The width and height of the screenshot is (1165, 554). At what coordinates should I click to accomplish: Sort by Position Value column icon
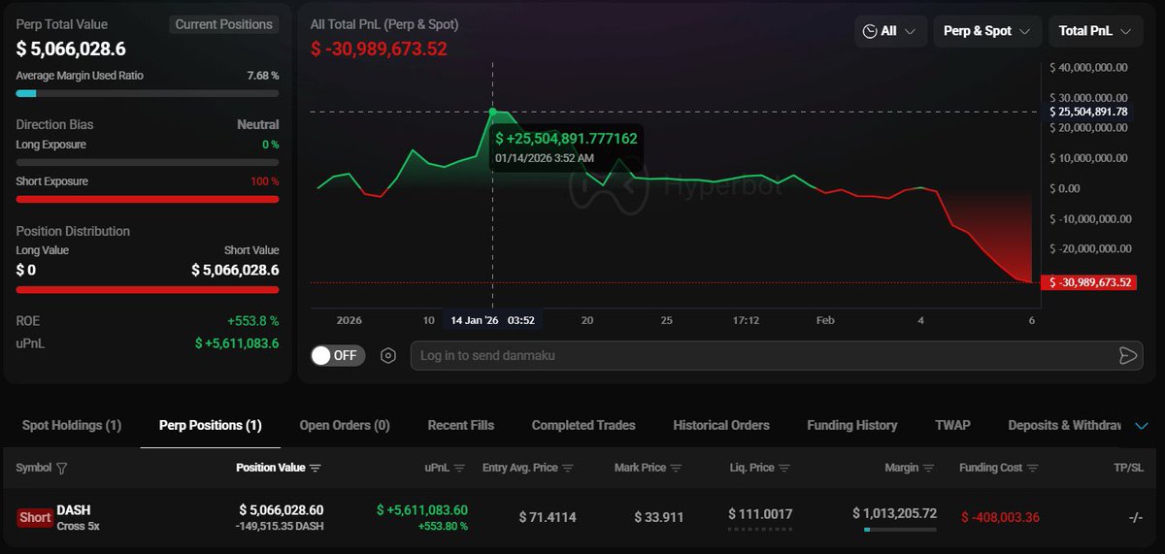[x=316, y=469]
